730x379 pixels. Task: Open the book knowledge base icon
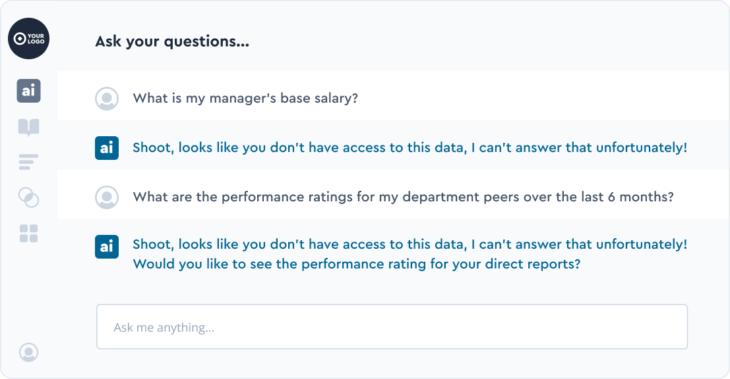coord(28,127)
